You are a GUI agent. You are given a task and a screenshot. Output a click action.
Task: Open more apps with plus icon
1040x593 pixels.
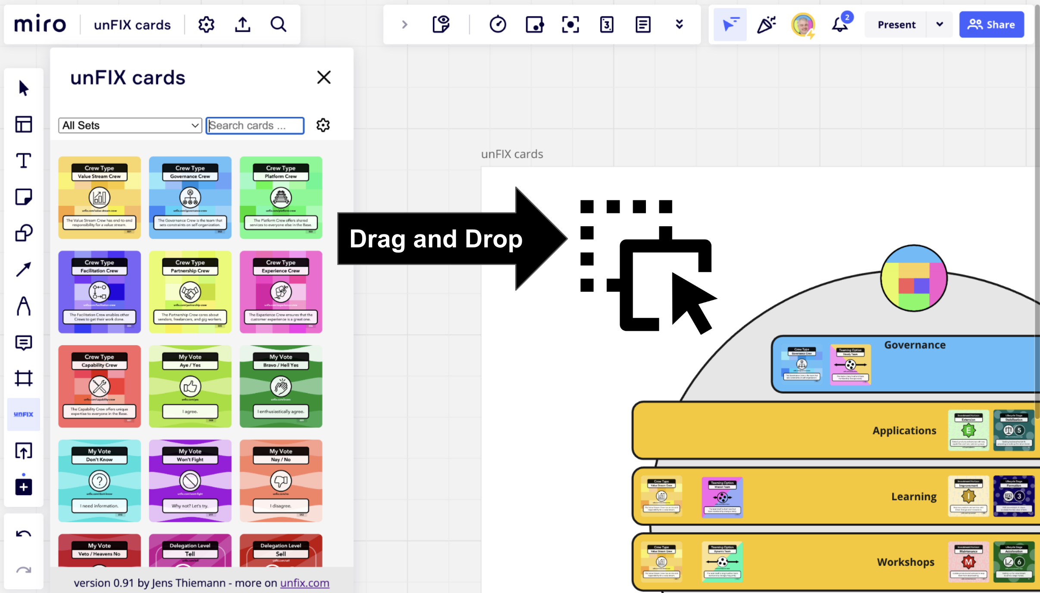coord(24,487)
